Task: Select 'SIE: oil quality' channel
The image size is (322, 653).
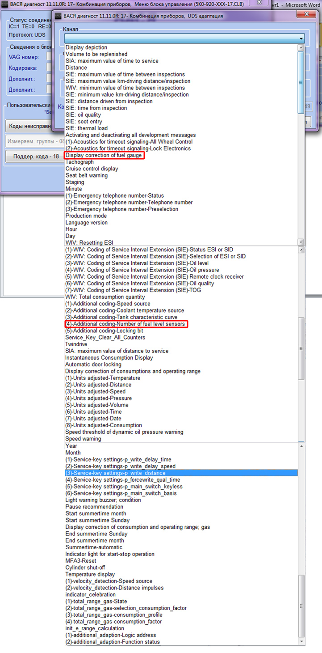Action: pyautogui.click(x=84, y=114)
